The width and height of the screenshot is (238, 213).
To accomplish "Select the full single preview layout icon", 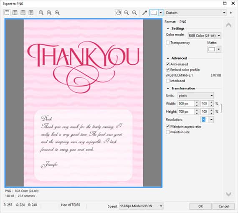I will 7,13.
